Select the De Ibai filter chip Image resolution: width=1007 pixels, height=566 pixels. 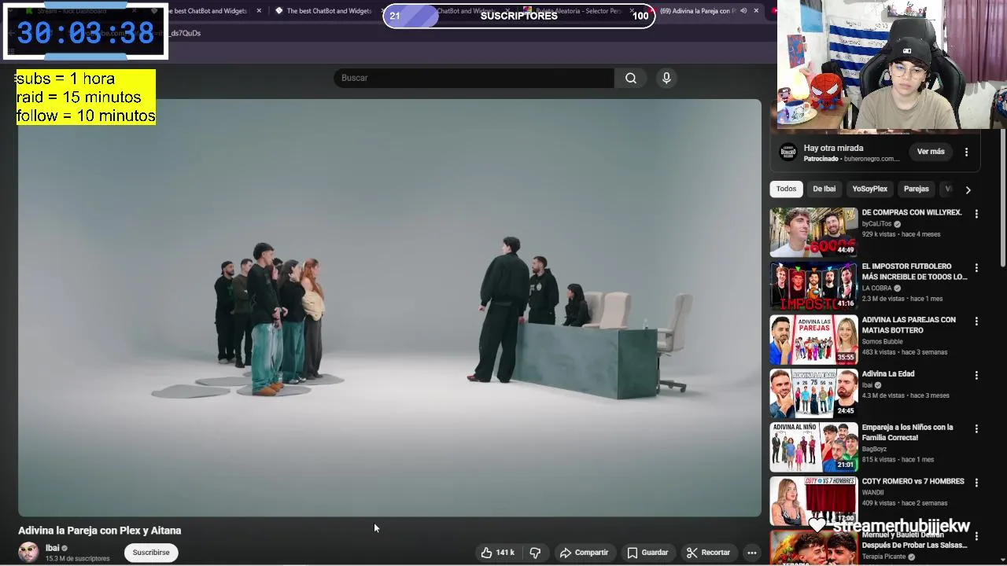[x=824, y=189]
